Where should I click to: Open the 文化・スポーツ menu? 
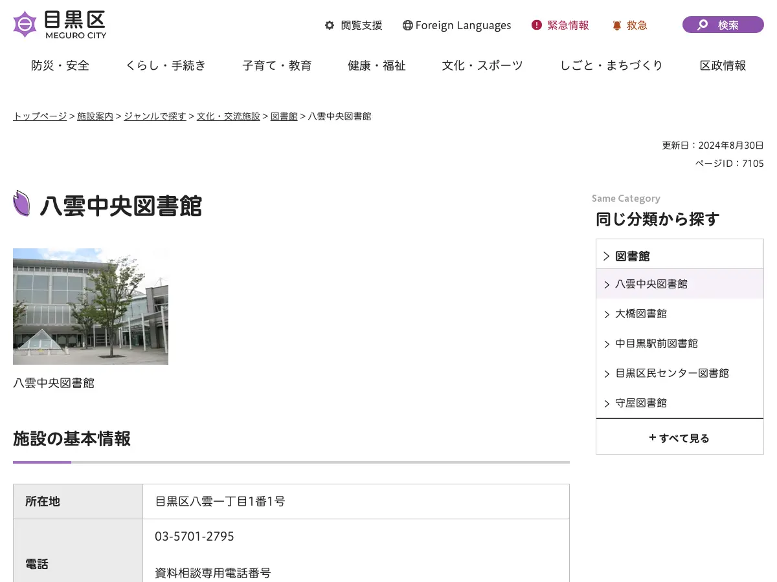click(x=482, y=65)
